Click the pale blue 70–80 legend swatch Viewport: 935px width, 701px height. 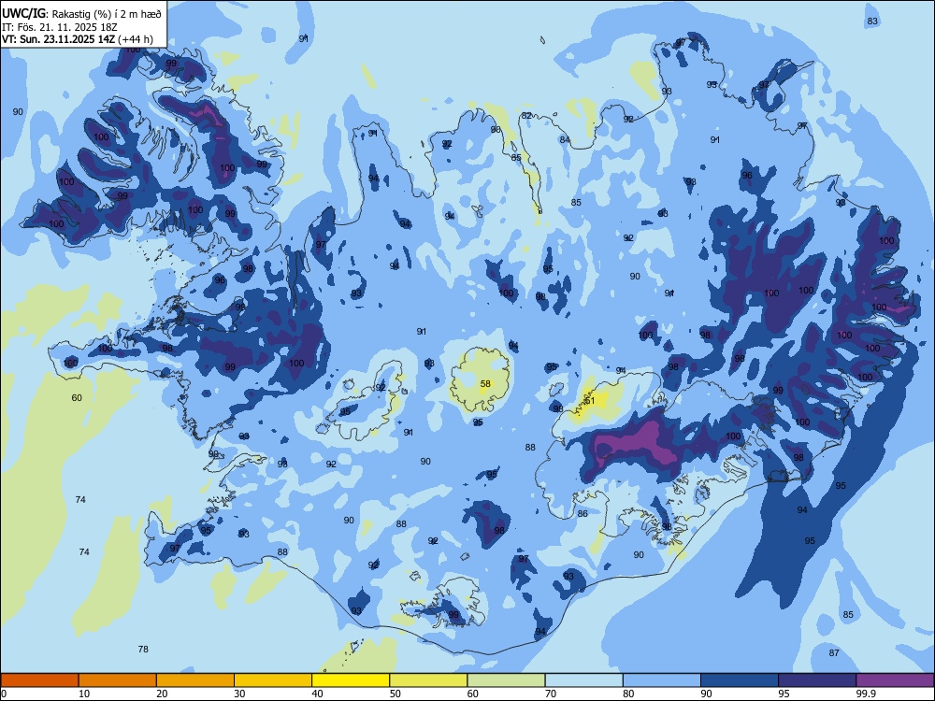click(x=584, y=680)
